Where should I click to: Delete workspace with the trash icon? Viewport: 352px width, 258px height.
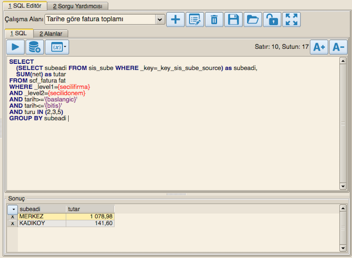[x=214, y=19]
